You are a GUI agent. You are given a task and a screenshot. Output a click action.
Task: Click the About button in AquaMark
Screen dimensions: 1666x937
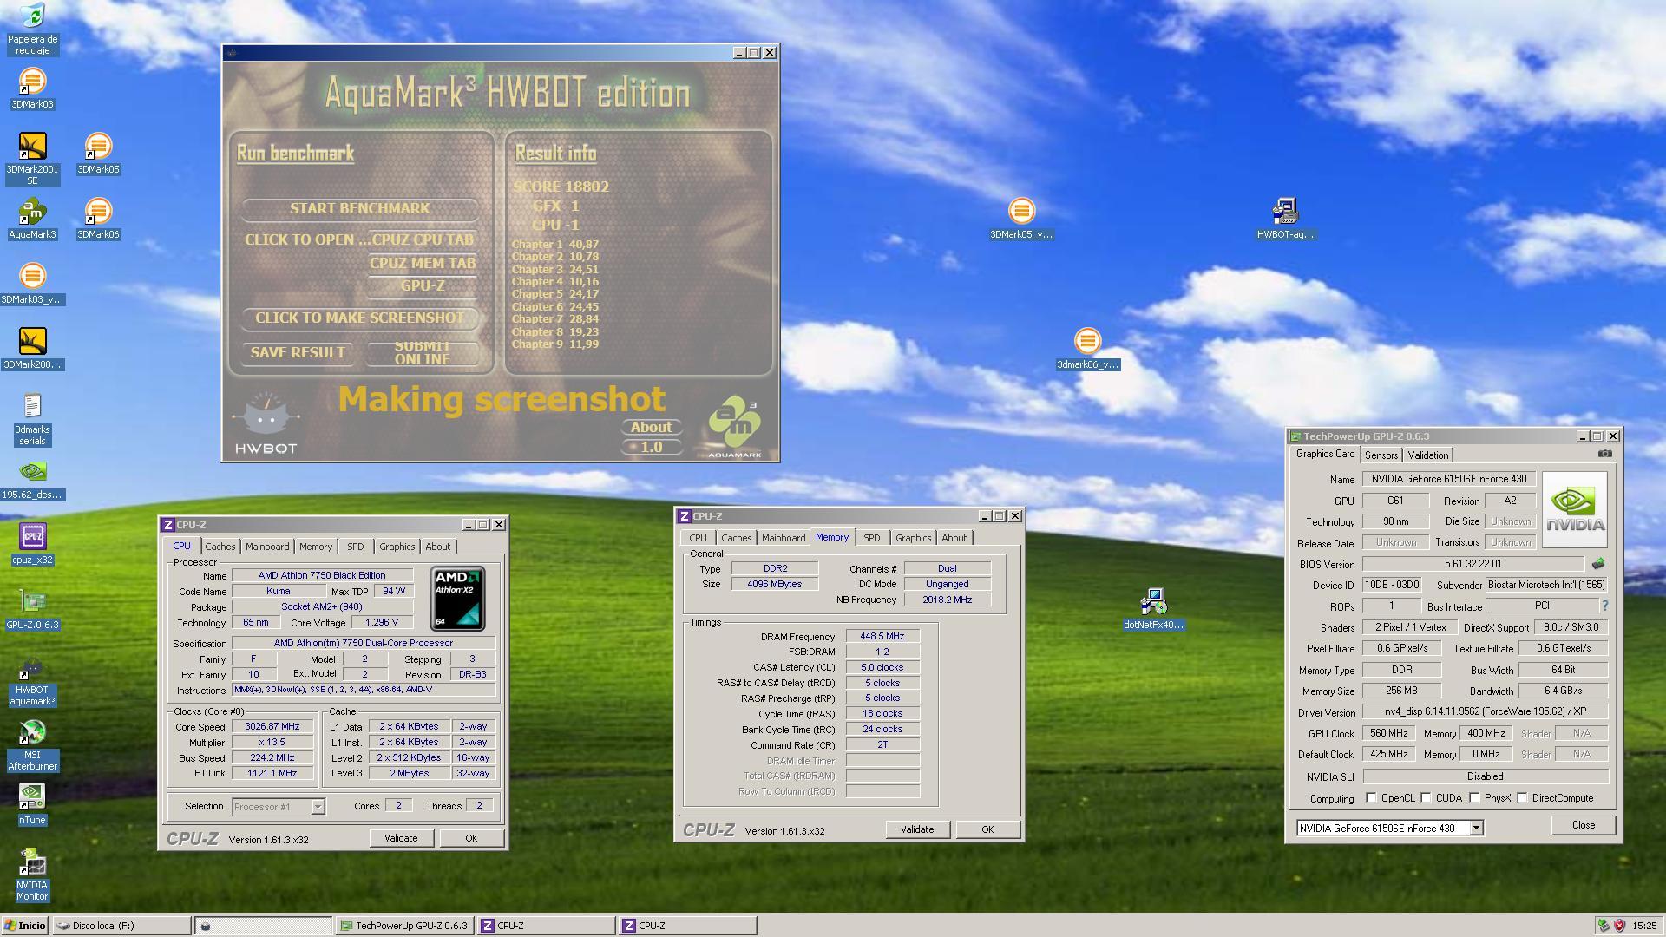click(651, 427)
